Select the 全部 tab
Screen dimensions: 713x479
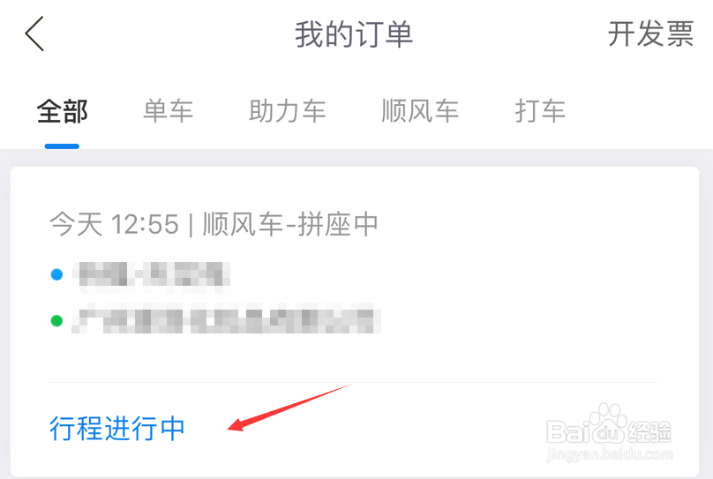[x=63, y=111]
